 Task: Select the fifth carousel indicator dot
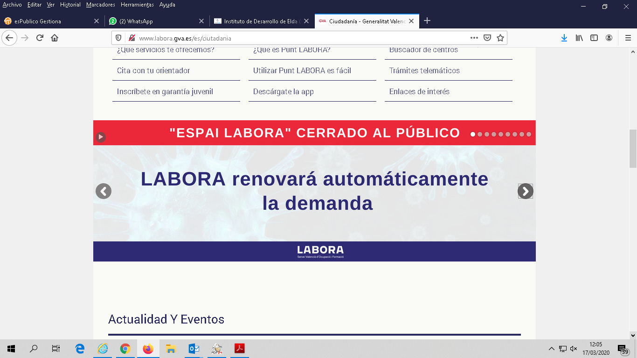point(501,134)
